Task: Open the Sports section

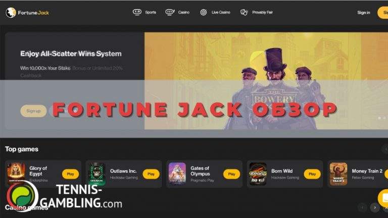Action: tap(151, 12)
